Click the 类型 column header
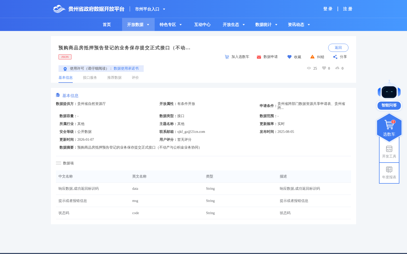Screen dimensions: 407x254 coord(210,177)
